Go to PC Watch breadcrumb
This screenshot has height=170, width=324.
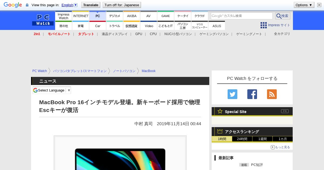[40, 71]
